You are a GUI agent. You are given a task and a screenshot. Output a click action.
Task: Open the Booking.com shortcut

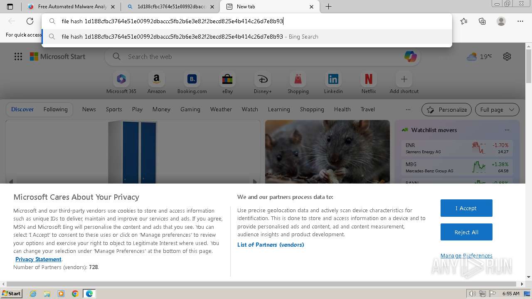192,83
